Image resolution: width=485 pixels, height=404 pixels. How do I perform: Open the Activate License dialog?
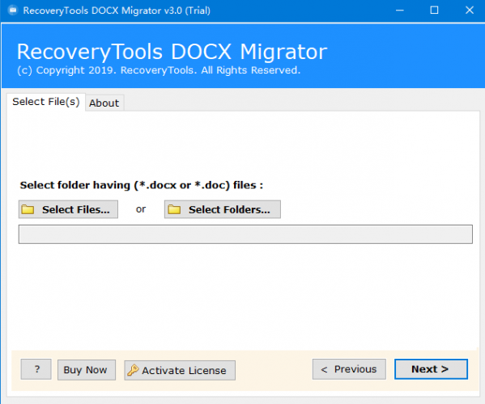click(x=180, y=370)
